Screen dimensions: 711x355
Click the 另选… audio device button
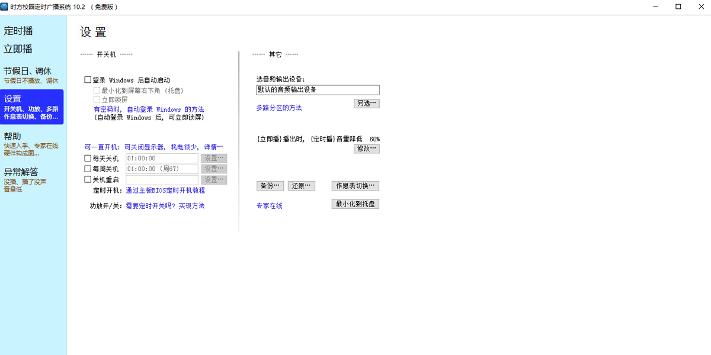[x=366, y=104]
